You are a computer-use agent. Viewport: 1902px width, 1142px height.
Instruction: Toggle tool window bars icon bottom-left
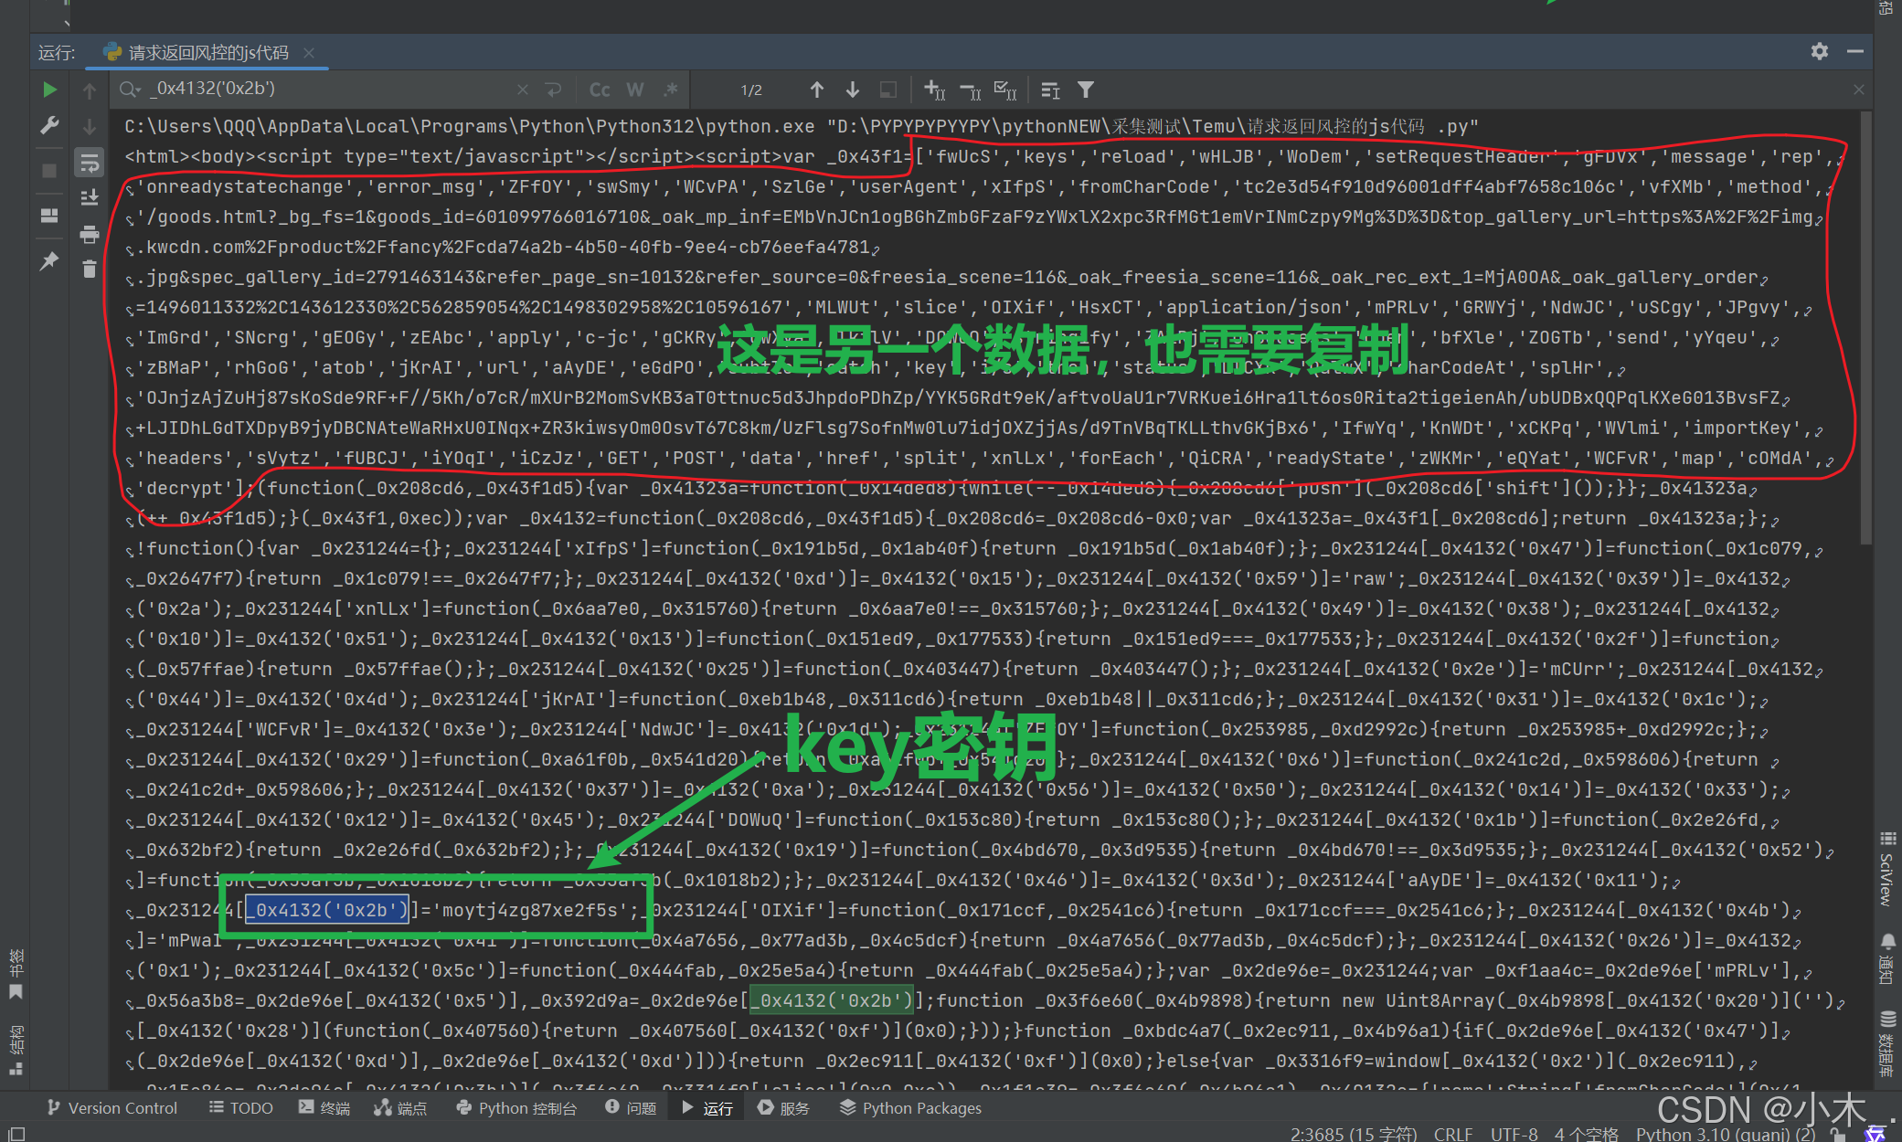[16, 1133]
